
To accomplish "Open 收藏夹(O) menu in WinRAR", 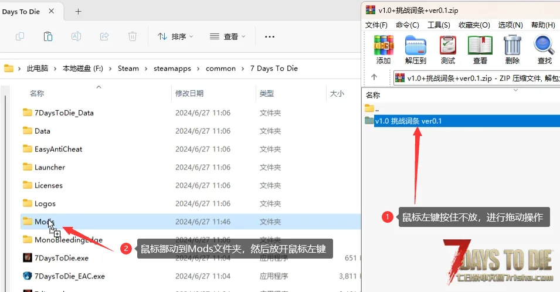I will tap(474, 25).
